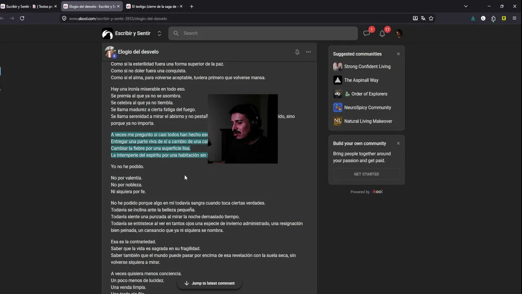This screenshot has height=294, width=522.
Task: Click the yellow R extension icon
Action: (x=504, y=18)
